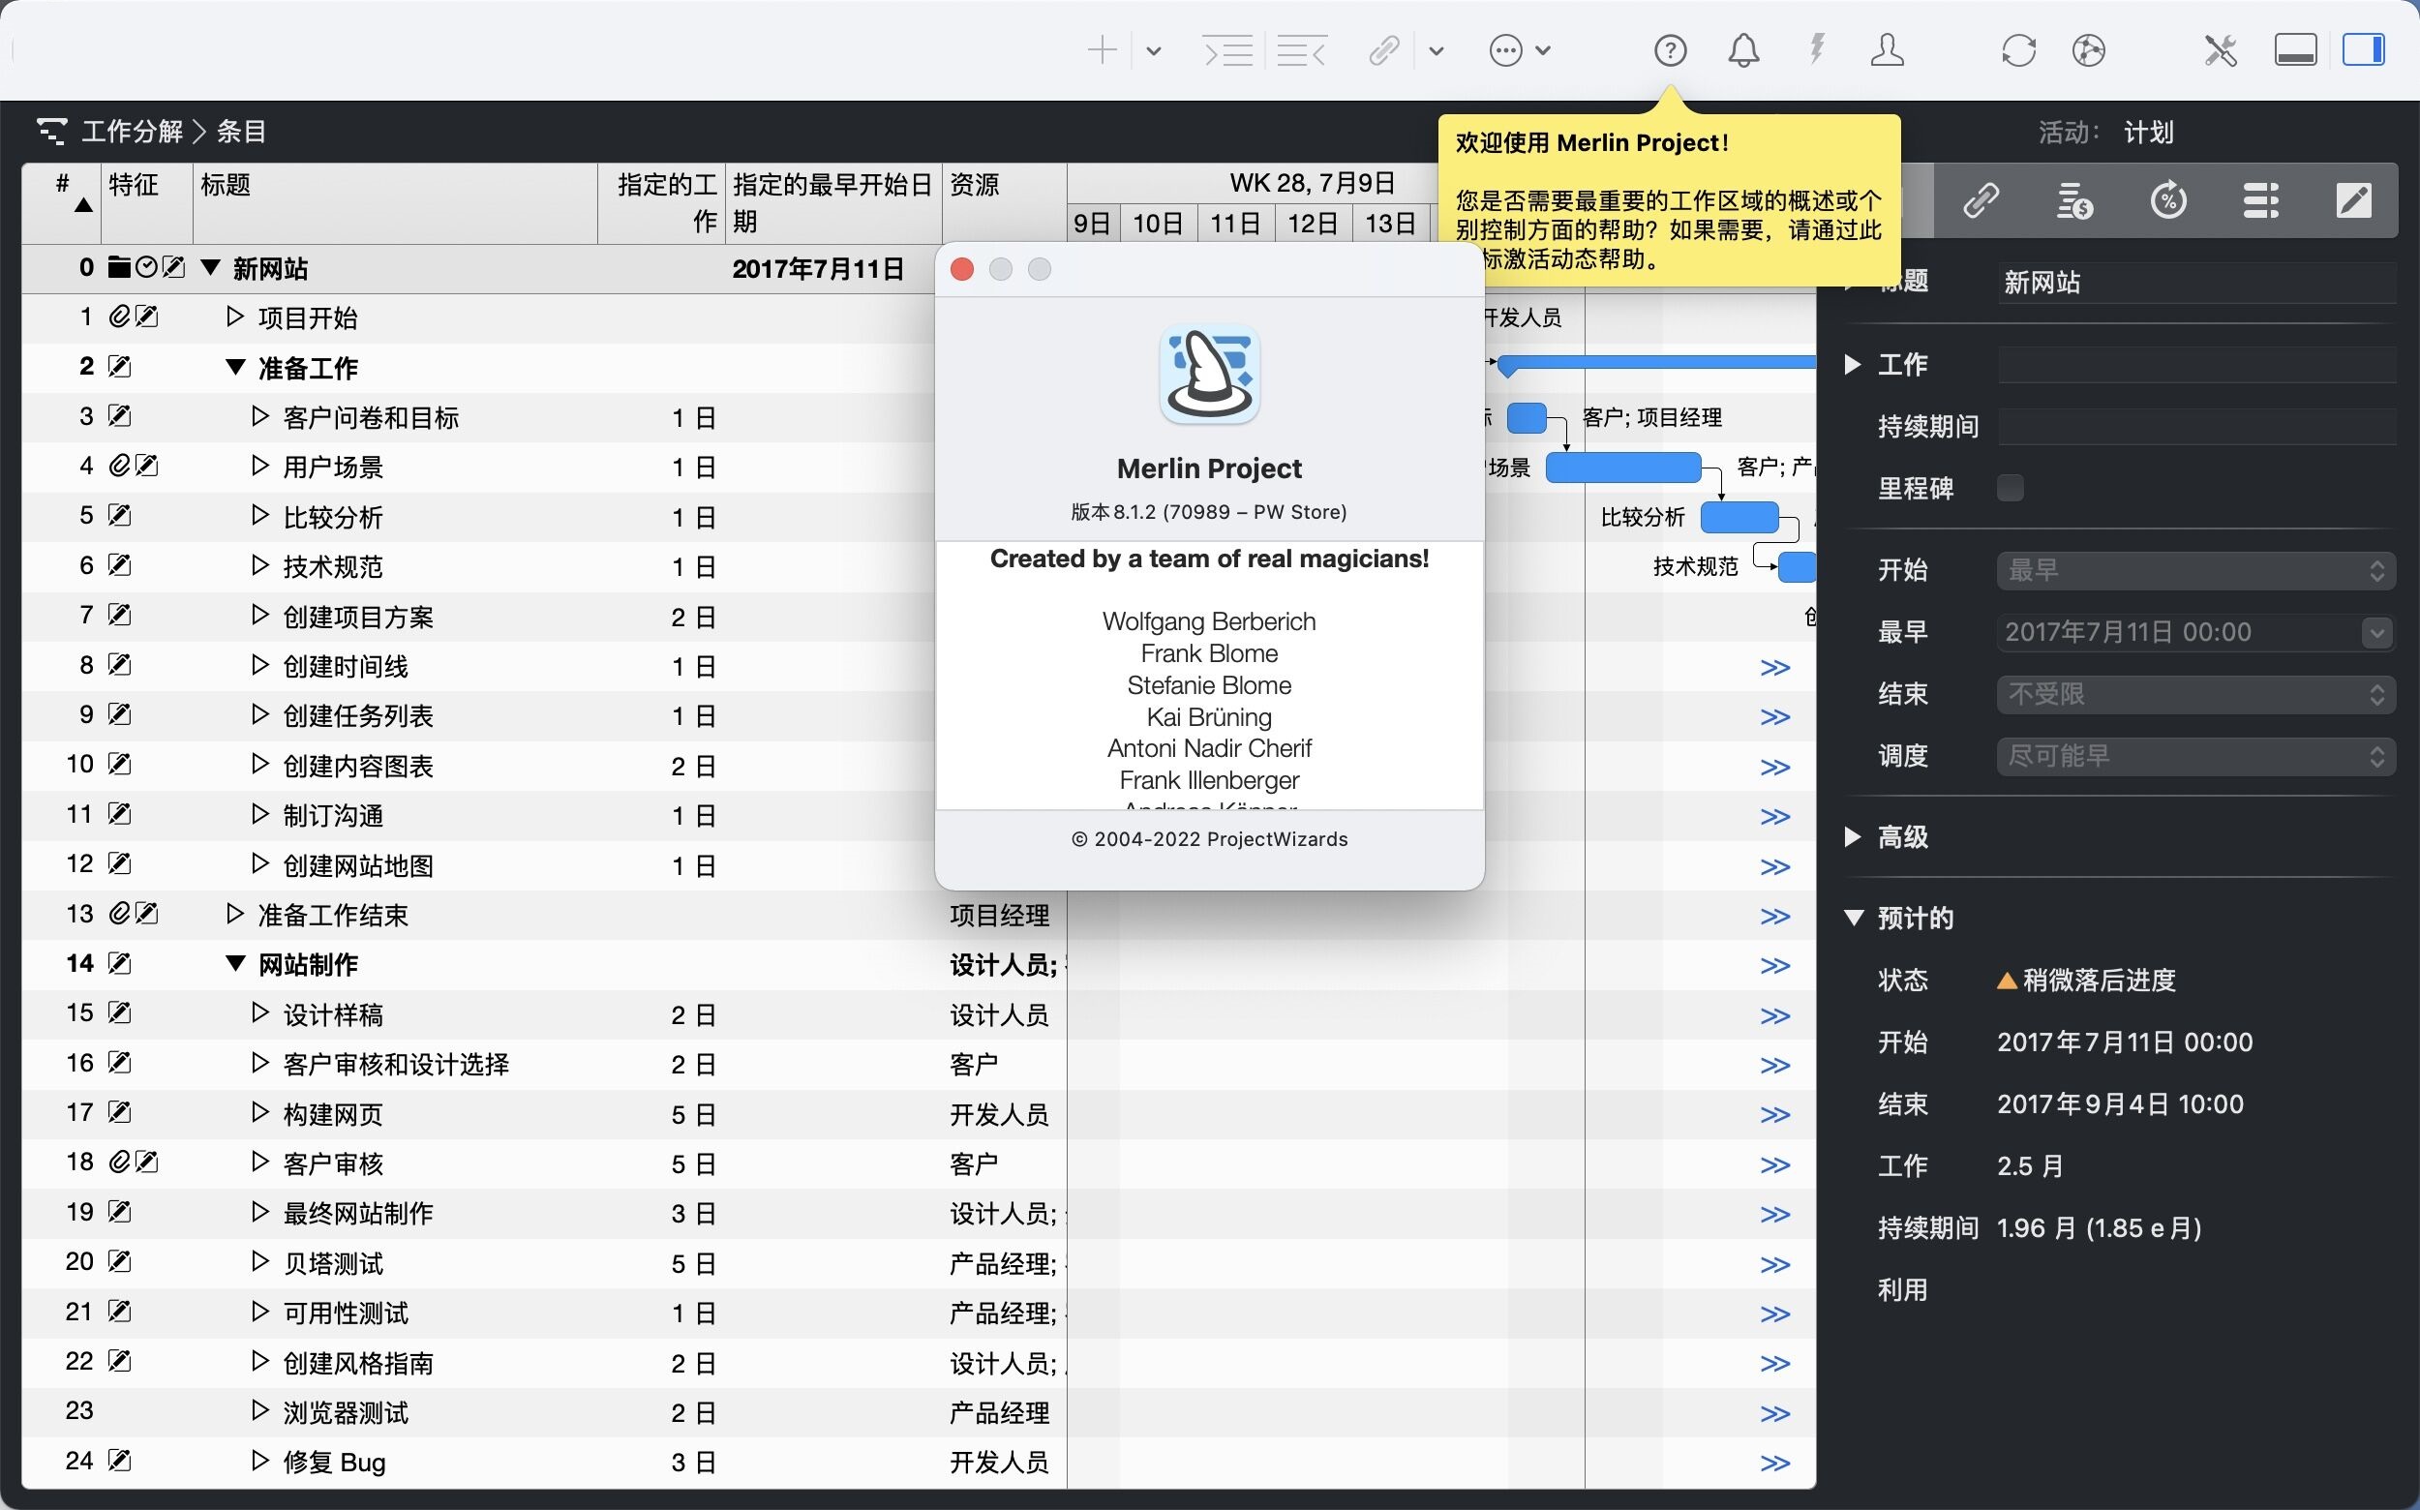The image size is (2420, 1510).
Task: Click the attachment icon on 客户审核 row
Action: pyautogui.click(x=119, y=1162)
